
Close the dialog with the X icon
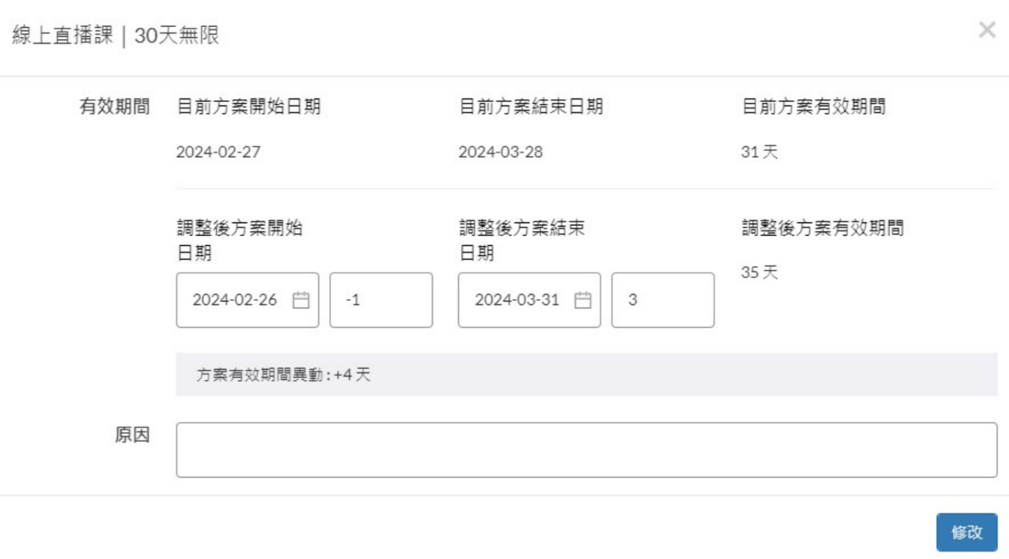pos(987,30)
